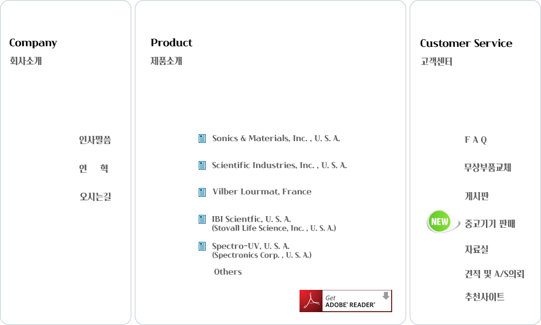Viewport: 541px width, 325px height.
Task: Click document icon beside Spectro-UV
Action: pyautogui.click(x=202, y=246)
